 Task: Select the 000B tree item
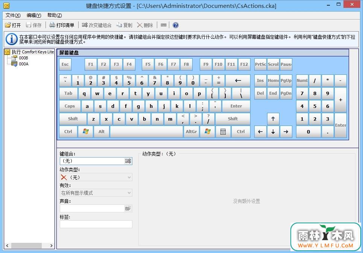pyautogui.click(x=21, y=58)
